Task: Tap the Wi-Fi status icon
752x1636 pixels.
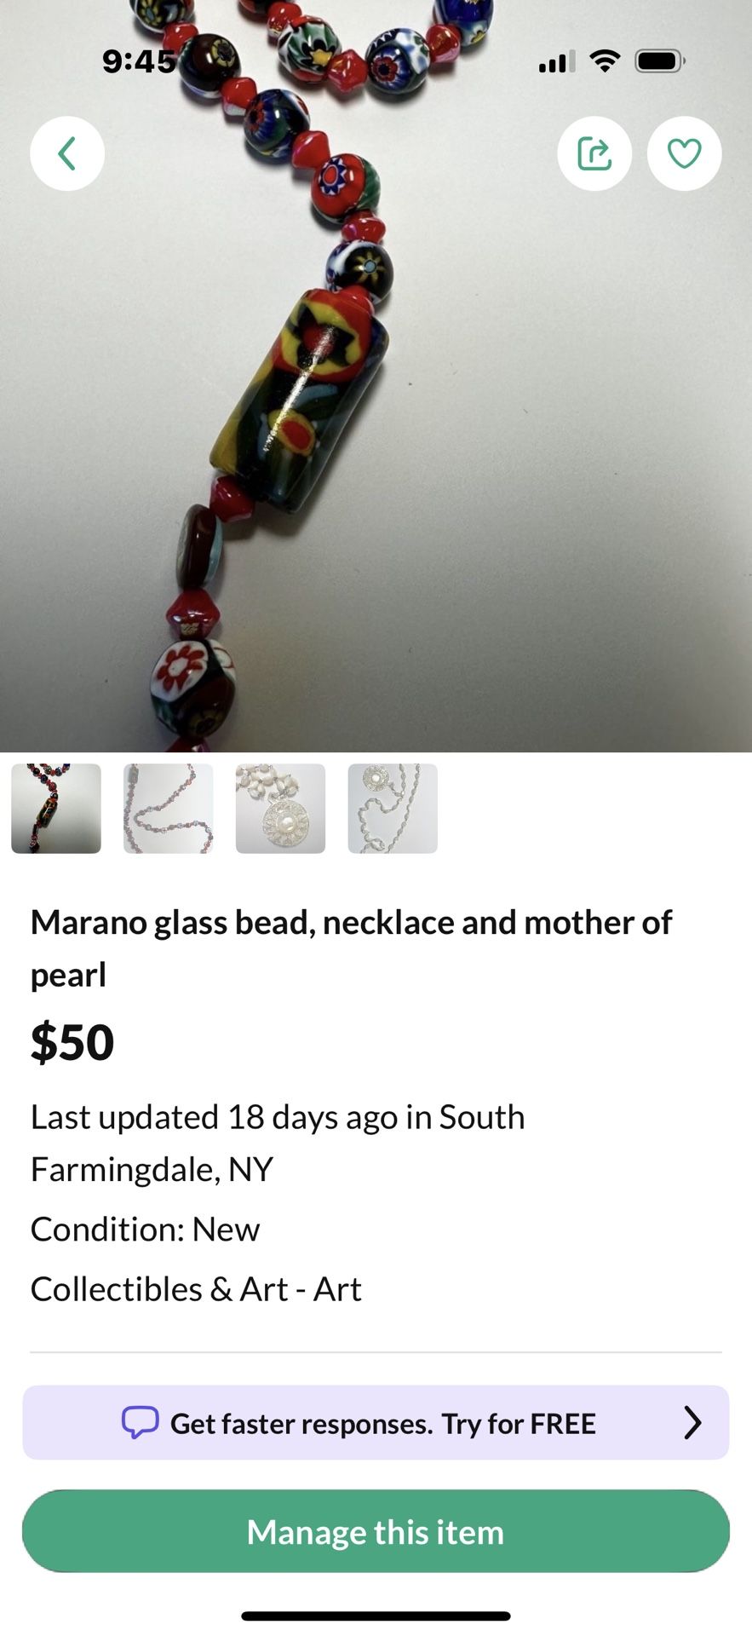Action: pos(605,61)
